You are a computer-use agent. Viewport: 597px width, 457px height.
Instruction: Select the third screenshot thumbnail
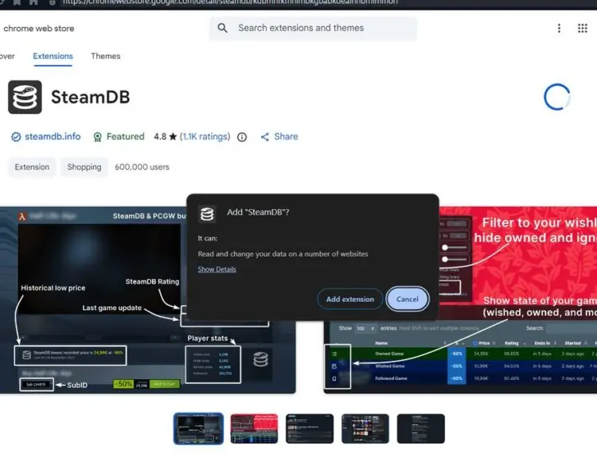[x=310, y=428]
